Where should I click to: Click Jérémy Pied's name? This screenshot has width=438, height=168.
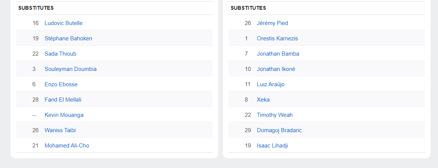(272, 23)
